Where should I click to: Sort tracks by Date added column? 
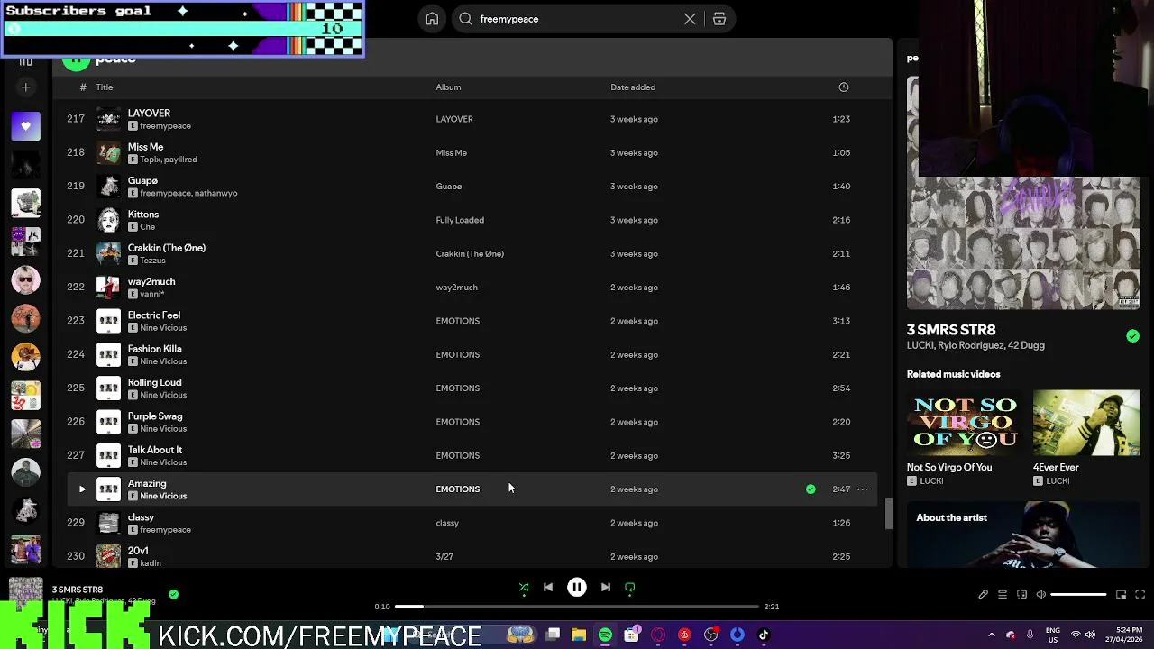pyautogui.click(x=633, y=87)
